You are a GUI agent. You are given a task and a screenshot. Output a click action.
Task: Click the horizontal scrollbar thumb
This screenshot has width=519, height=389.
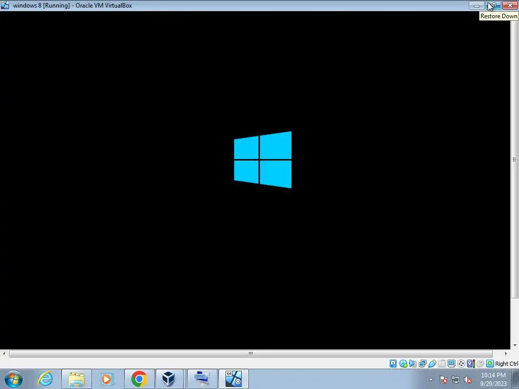(x=250, y=354)
